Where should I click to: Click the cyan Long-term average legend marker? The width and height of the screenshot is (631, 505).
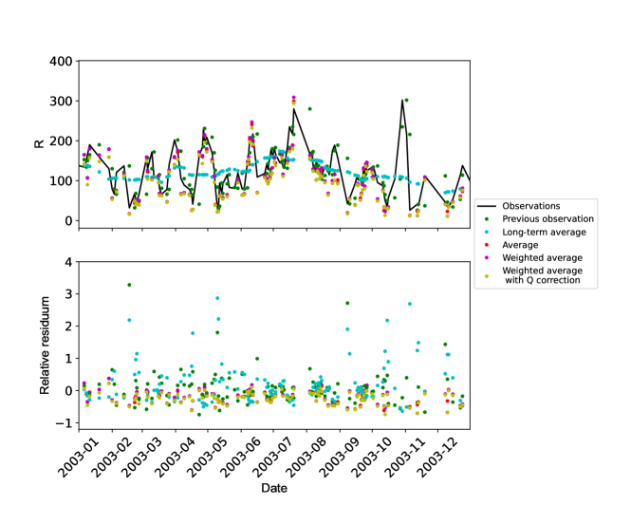(487, 233)
